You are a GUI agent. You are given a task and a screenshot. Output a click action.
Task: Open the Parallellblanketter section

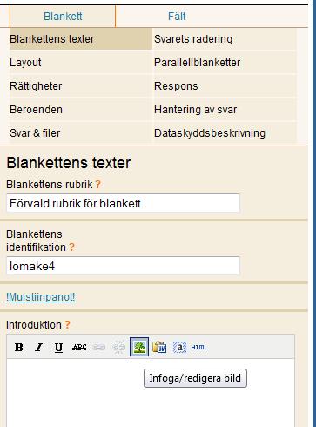point(225,63)
